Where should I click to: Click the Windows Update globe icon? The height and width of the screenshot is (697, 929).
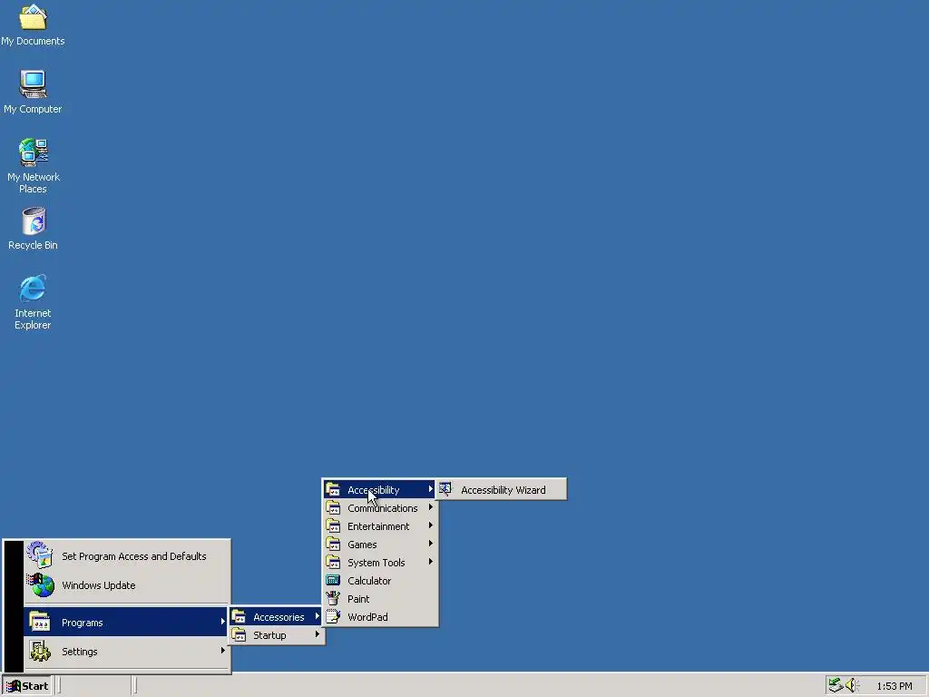[40, 585]
